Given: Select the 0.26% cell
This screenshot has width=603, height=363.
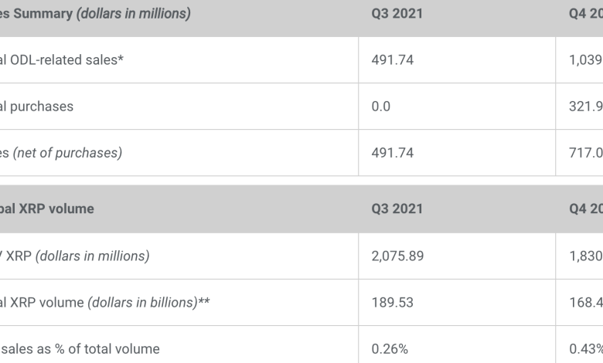Looking at the screenshot, I should coord(390,348).
